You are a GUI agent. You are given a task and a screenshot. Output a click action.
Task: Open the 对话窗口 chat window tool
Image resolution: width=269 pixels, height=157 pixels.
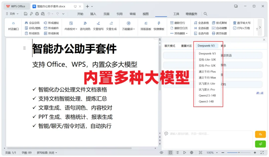click(x=13, y=26)
